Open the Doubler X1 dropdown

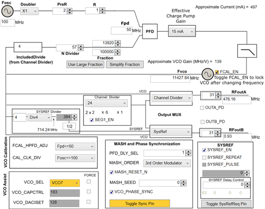(30, 11)
